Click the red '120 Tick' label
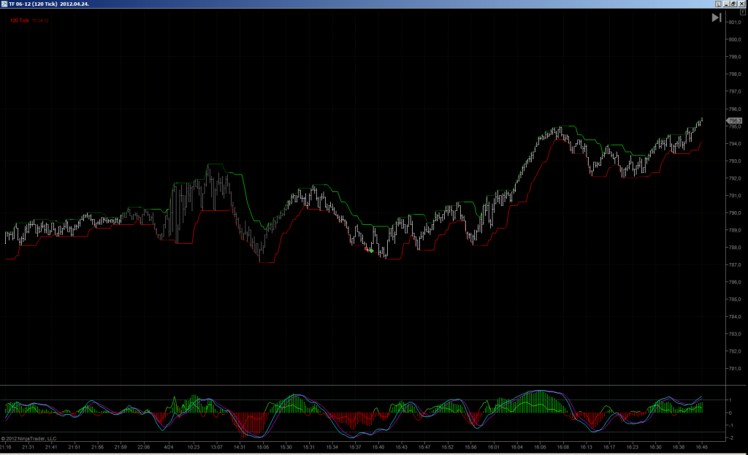This screenshot has width=748, height=455. [20, 20]
